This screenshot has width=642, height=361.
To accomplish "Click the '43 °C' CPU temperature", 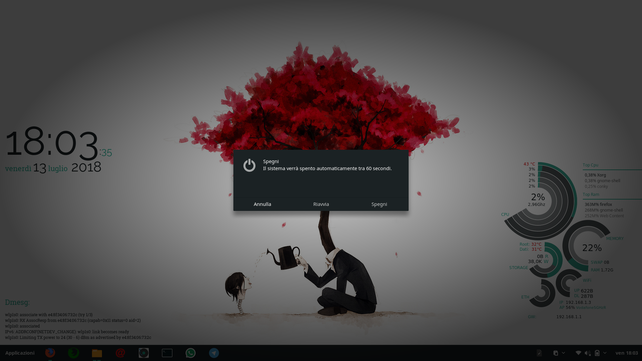I will click(529, 164).
